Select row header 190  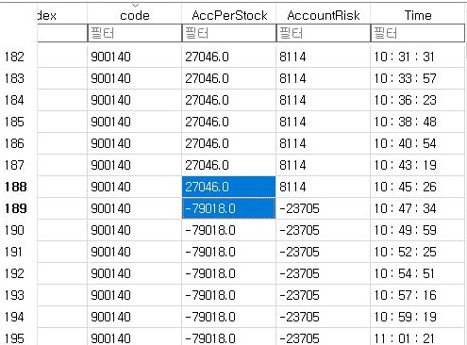pos(18,230)
